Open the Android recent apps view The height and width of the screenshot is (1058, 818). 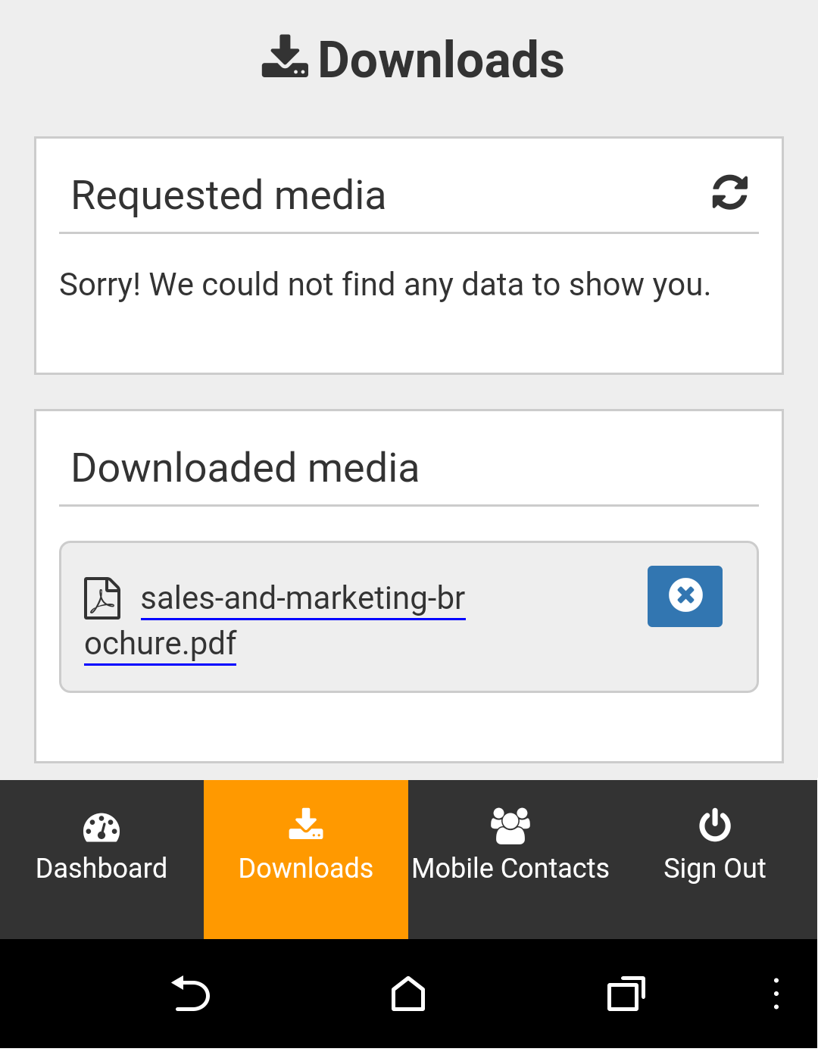pos(626,994)
